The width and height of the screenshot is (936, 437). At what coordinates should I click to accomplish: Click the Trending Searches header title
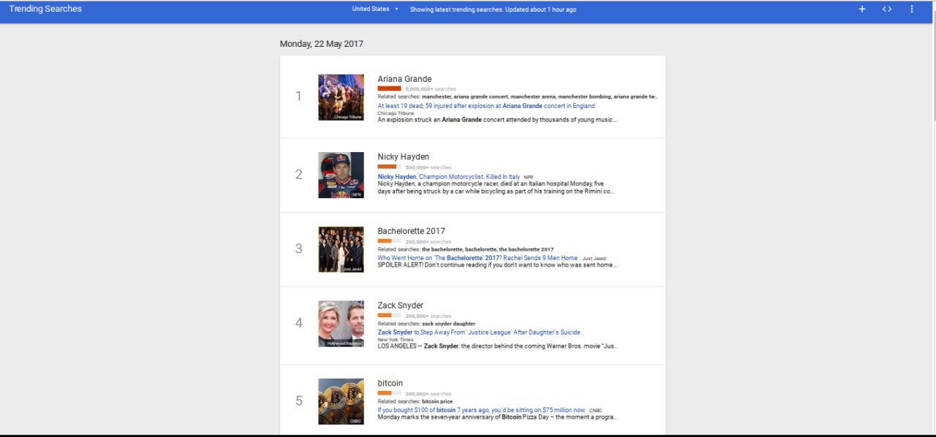(45, 9)
